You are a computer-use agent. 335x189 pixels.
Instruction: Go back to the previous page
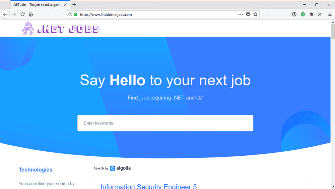[x=5, y=14]
